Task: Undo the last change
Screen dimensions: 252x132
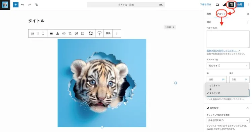Action: pyautogui.click(x=23, y=5)
